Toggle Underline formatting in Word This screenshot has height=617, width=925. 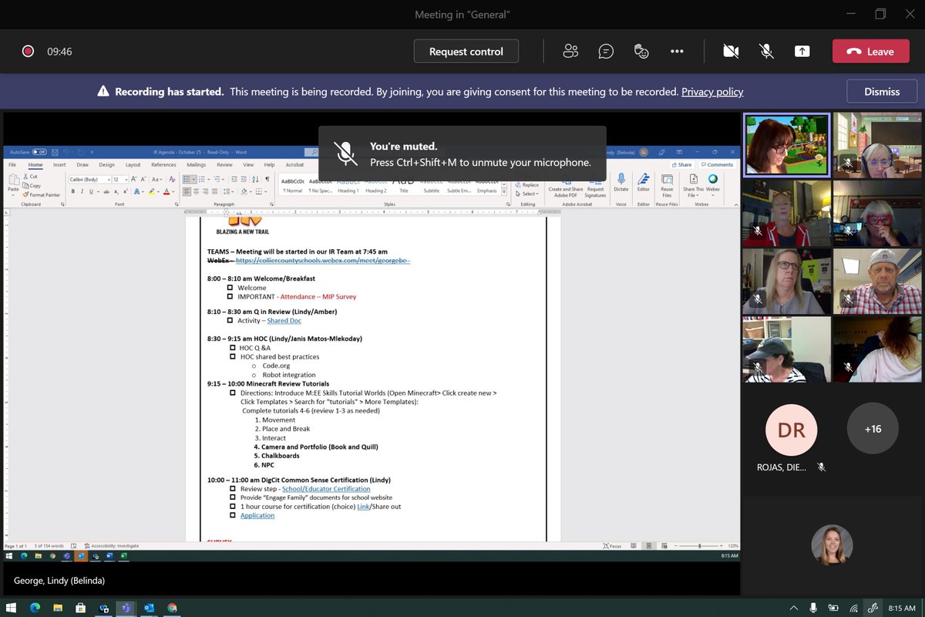click(x=90, y=191)
